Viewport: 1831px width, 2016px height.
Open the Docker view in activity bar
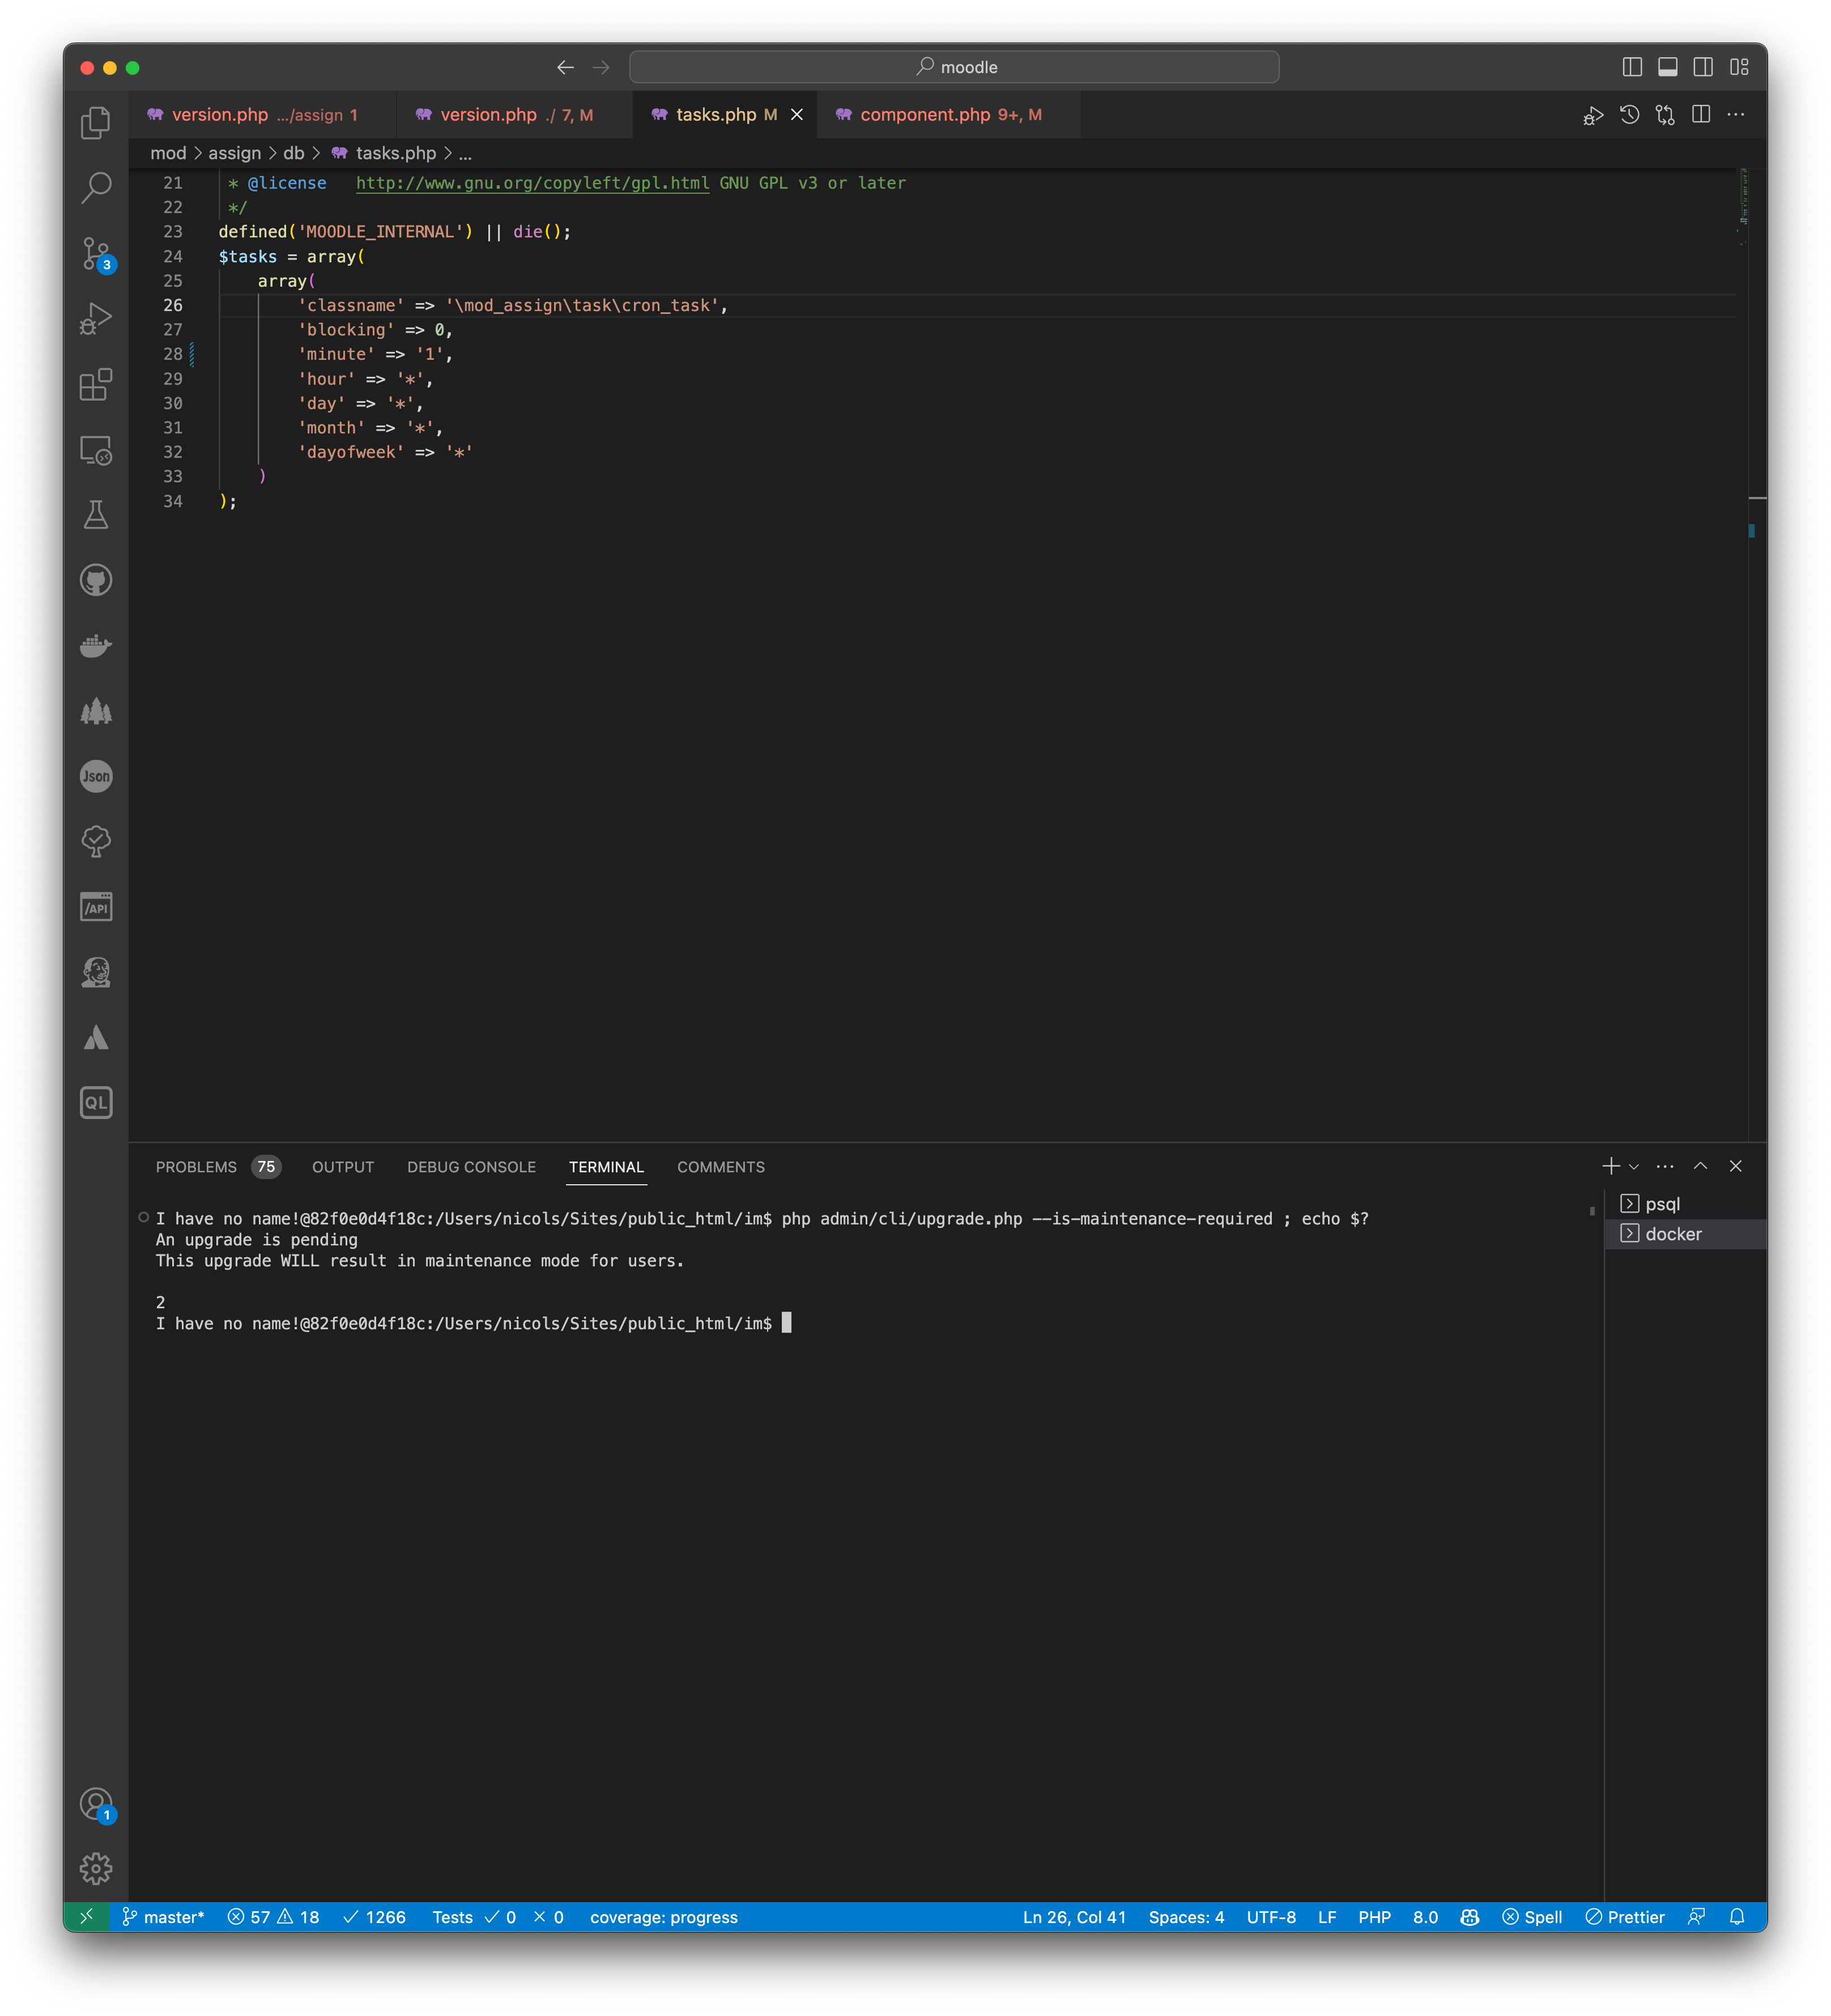(96, 646)
